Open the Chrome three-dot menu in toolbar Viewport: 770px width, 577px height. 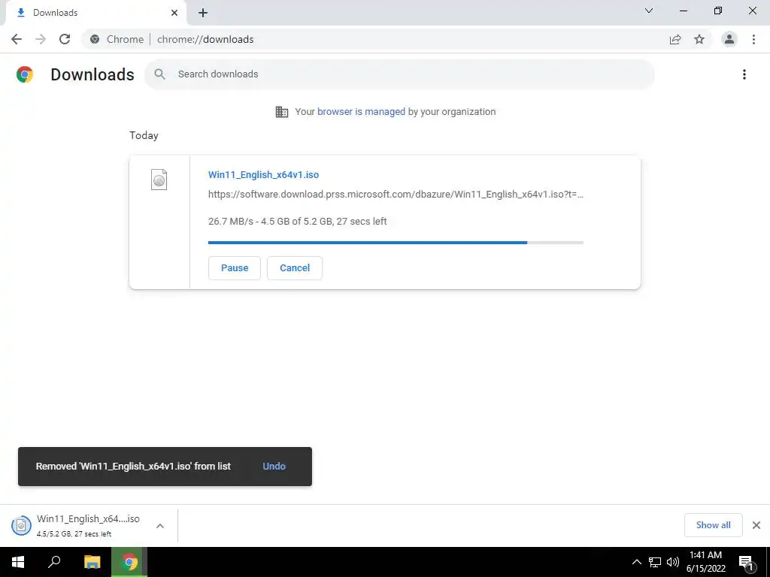(753, 39)
